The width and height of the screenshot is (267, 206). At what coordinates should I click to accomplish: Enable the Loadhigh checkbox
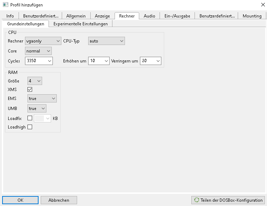(30, 127)
